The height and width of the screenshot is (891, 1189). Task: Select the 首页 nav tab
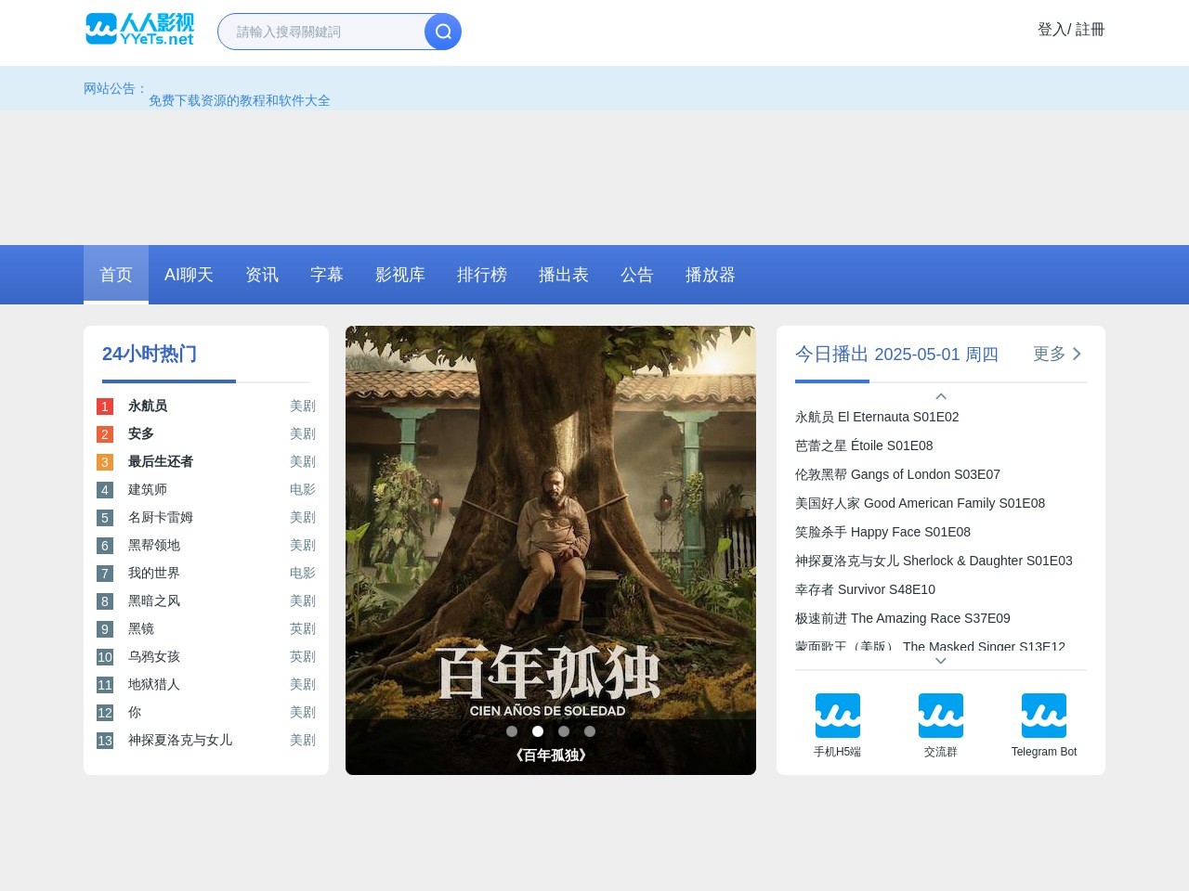116,275
